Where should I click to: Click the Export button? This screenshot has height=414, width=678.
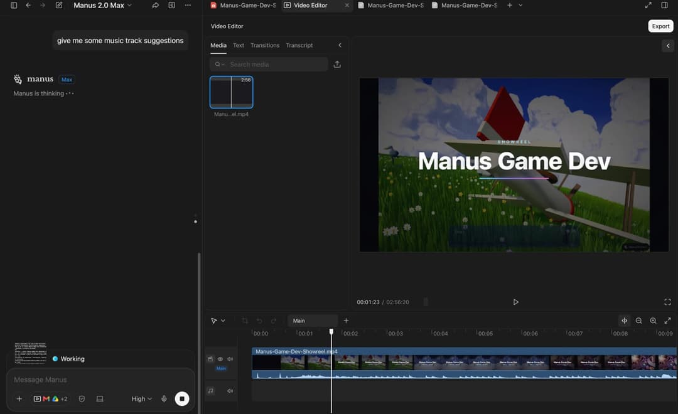660,26
